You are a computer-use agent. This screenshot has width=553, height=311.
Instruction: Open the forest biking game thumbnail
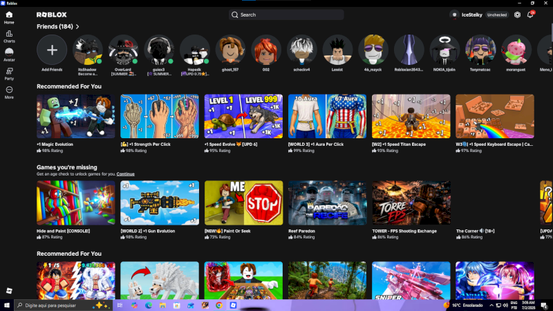tap(327, 281)
